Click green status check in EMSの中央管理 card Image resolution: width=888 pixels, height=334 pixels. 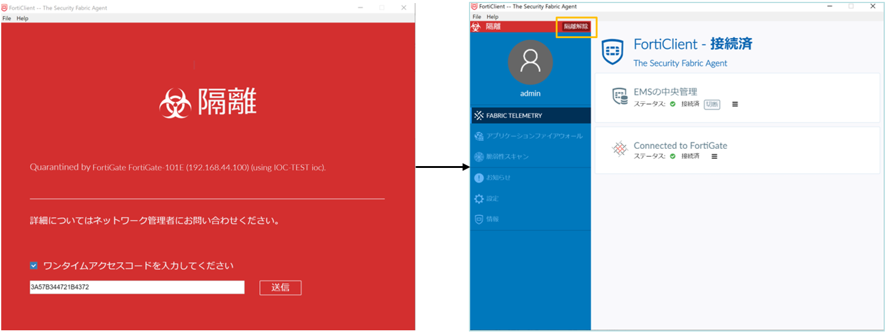point(673,104)
